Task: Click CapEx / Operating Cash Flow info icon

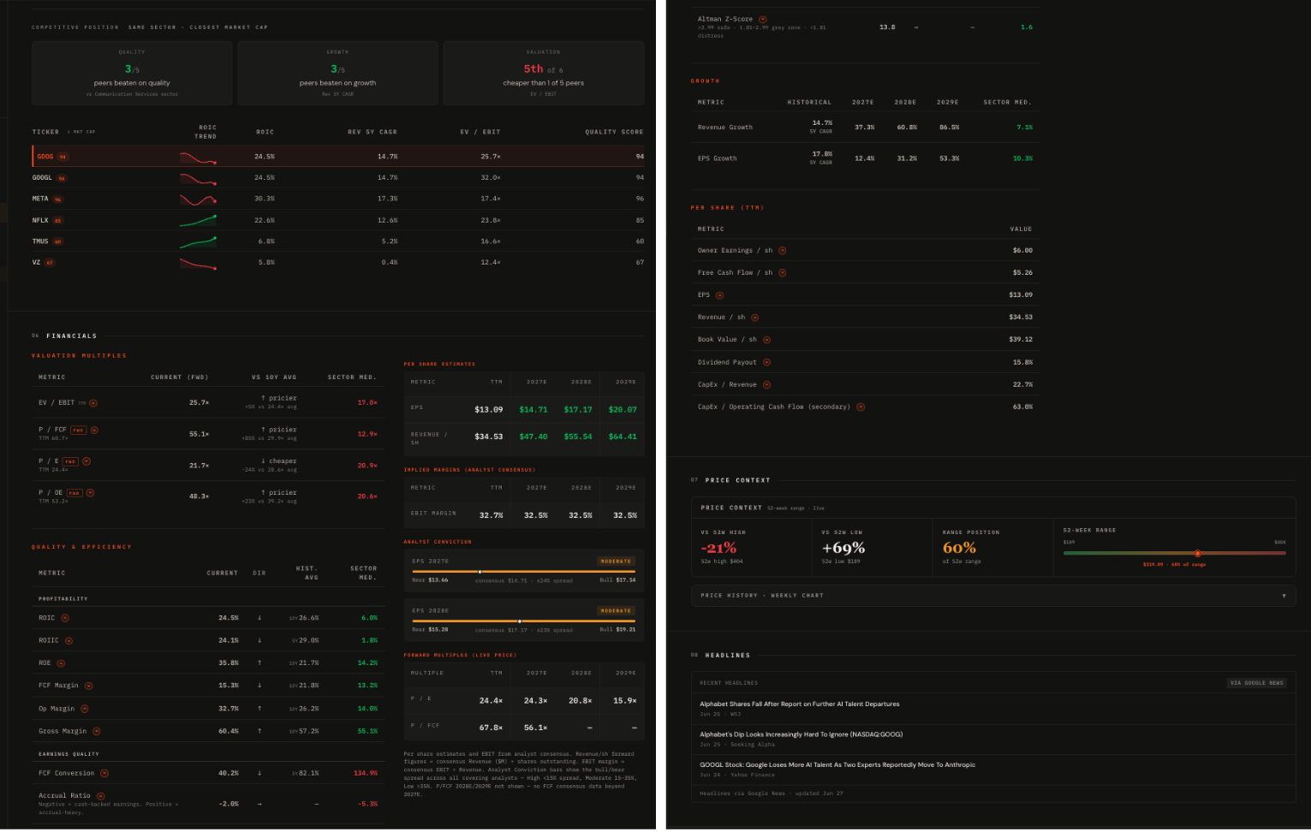Action: coord(861,407)
